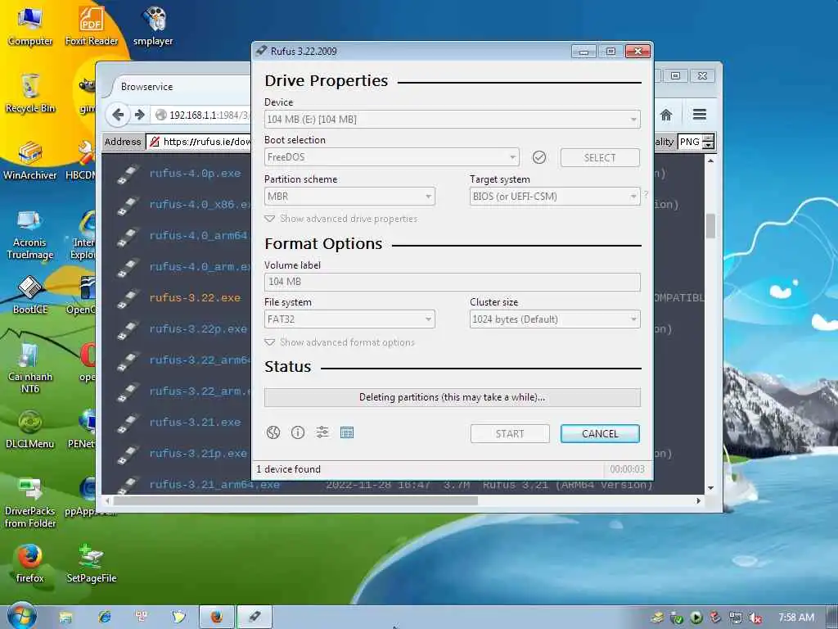
Task: Open the Target system dropdown
Action: (555, 197)
